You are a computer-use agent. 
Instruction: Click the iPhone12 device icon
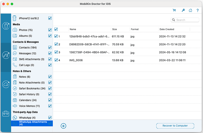pos(14,18)
